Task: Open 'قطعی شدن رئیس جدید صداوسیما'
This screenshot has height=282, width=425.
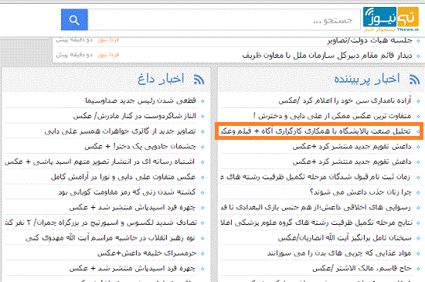Action: pos(141,100)
